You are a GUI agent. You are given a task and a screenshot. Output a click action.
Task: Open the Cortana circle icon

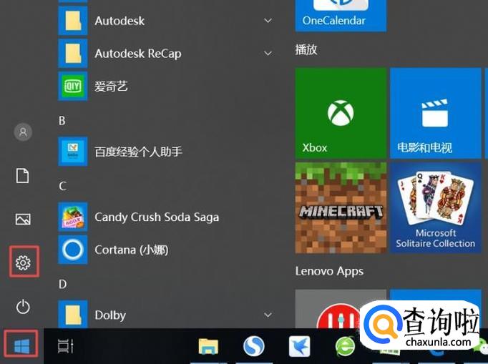73,250
